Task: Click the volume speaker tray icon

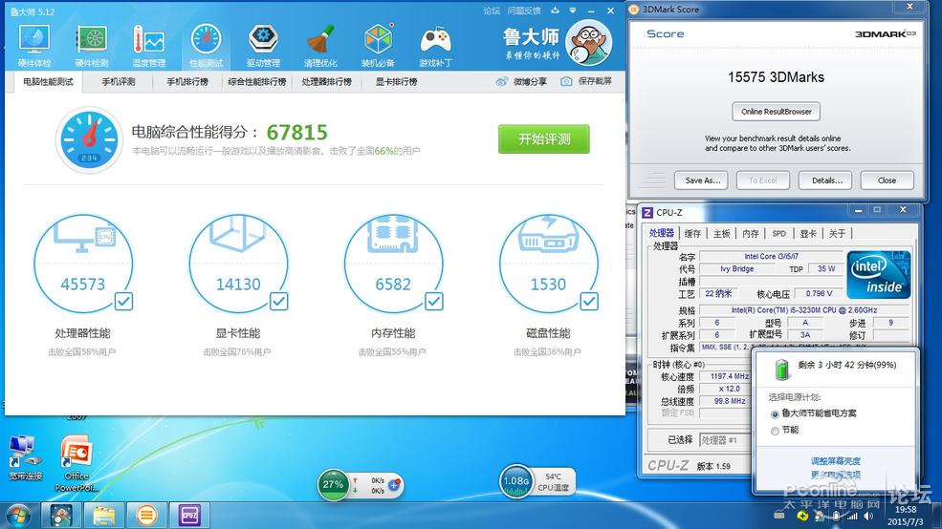Action: coord(868,516)
